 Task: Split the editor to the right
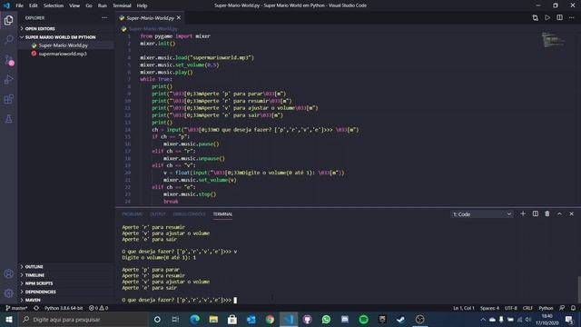[x=559, y=18]
